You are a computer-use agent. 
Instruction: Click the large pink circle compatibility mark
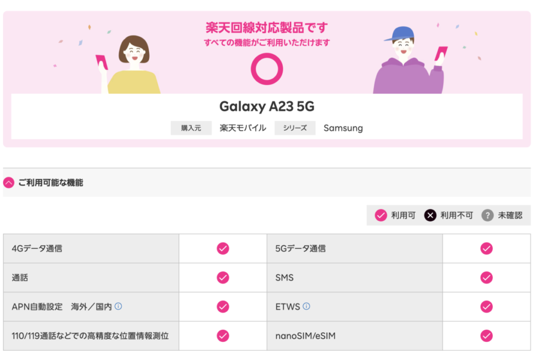267,69
